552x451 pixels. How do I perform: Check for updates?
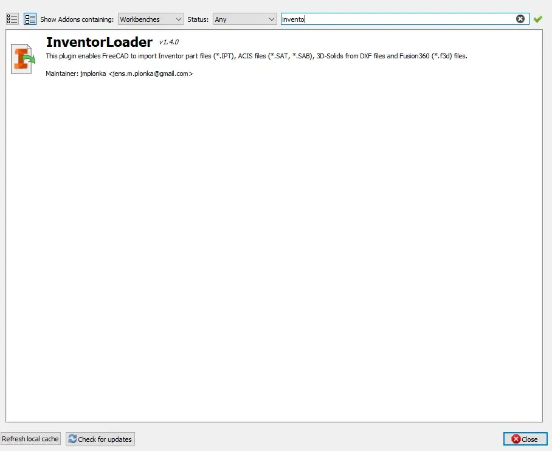[100, 439]
